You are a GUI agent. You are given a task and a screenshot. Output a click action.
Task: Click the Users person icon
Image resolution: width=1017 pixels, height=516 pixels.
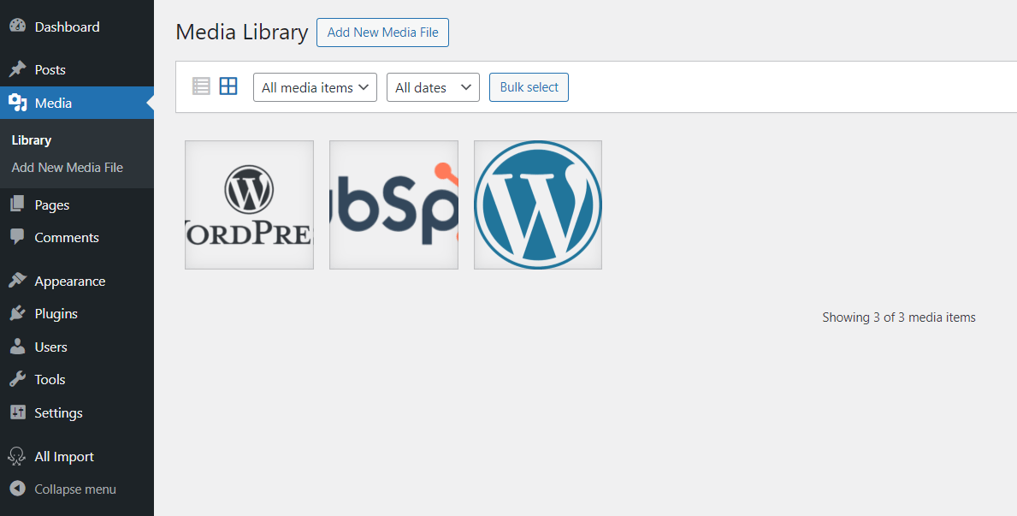tap(17, 347)
